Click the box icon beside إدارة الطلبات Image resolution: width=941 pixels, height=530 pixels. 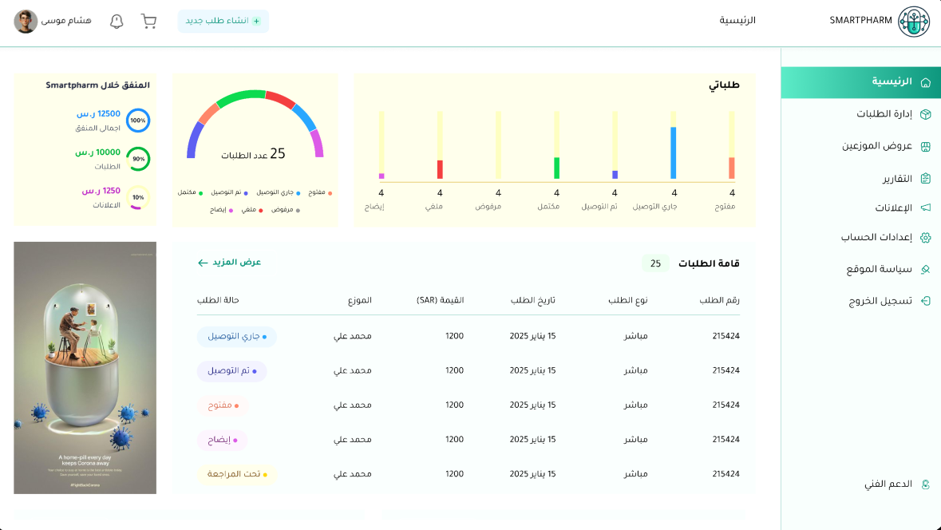[x=926, y=114]
